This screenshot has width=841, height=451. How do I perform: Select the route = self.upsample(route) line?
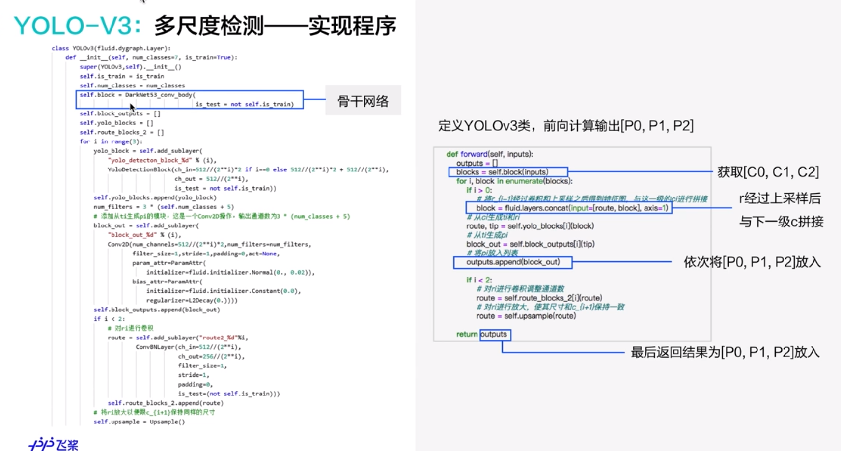[x=526, y=316]
